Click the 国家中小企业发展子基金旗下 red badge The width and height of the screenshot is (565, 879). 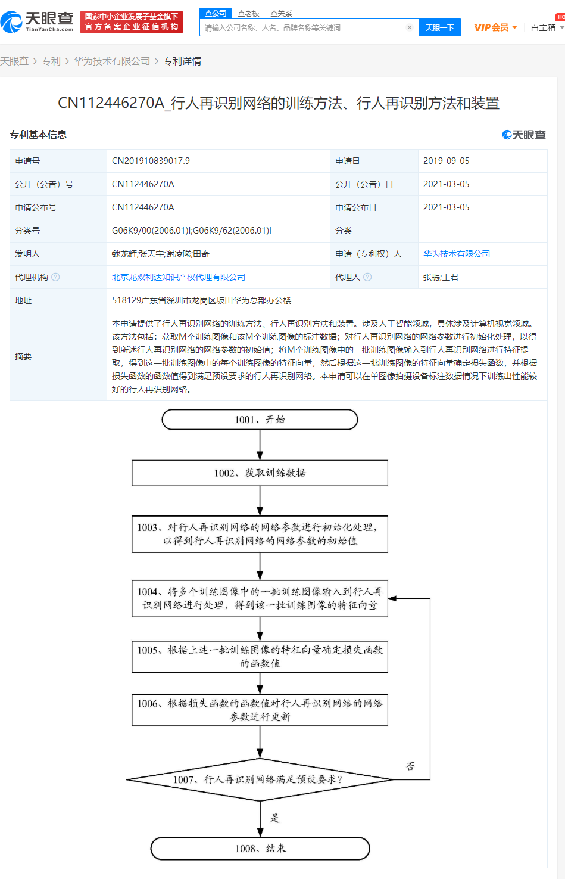pos(132,17)
